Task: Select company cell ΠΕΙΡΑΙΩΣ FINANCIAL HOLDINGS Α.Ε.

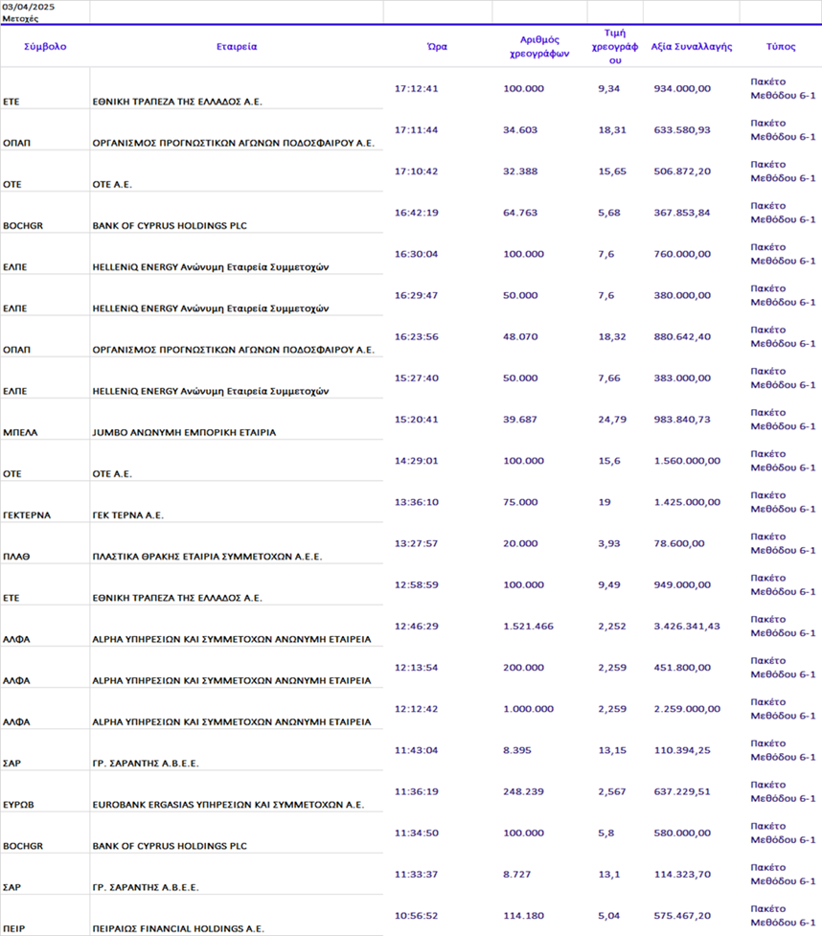Action: click(178, 929)
